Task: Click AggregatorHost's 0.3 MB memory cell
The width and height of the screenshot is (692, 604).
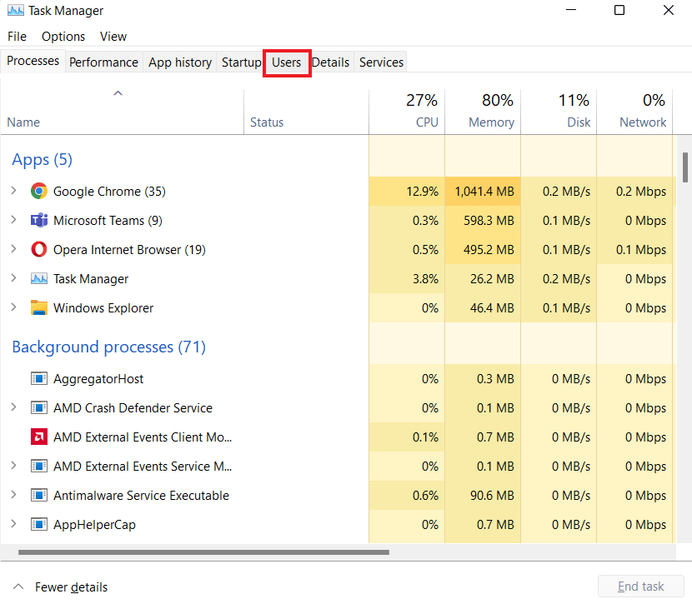Action: click(x=483, y=379)
